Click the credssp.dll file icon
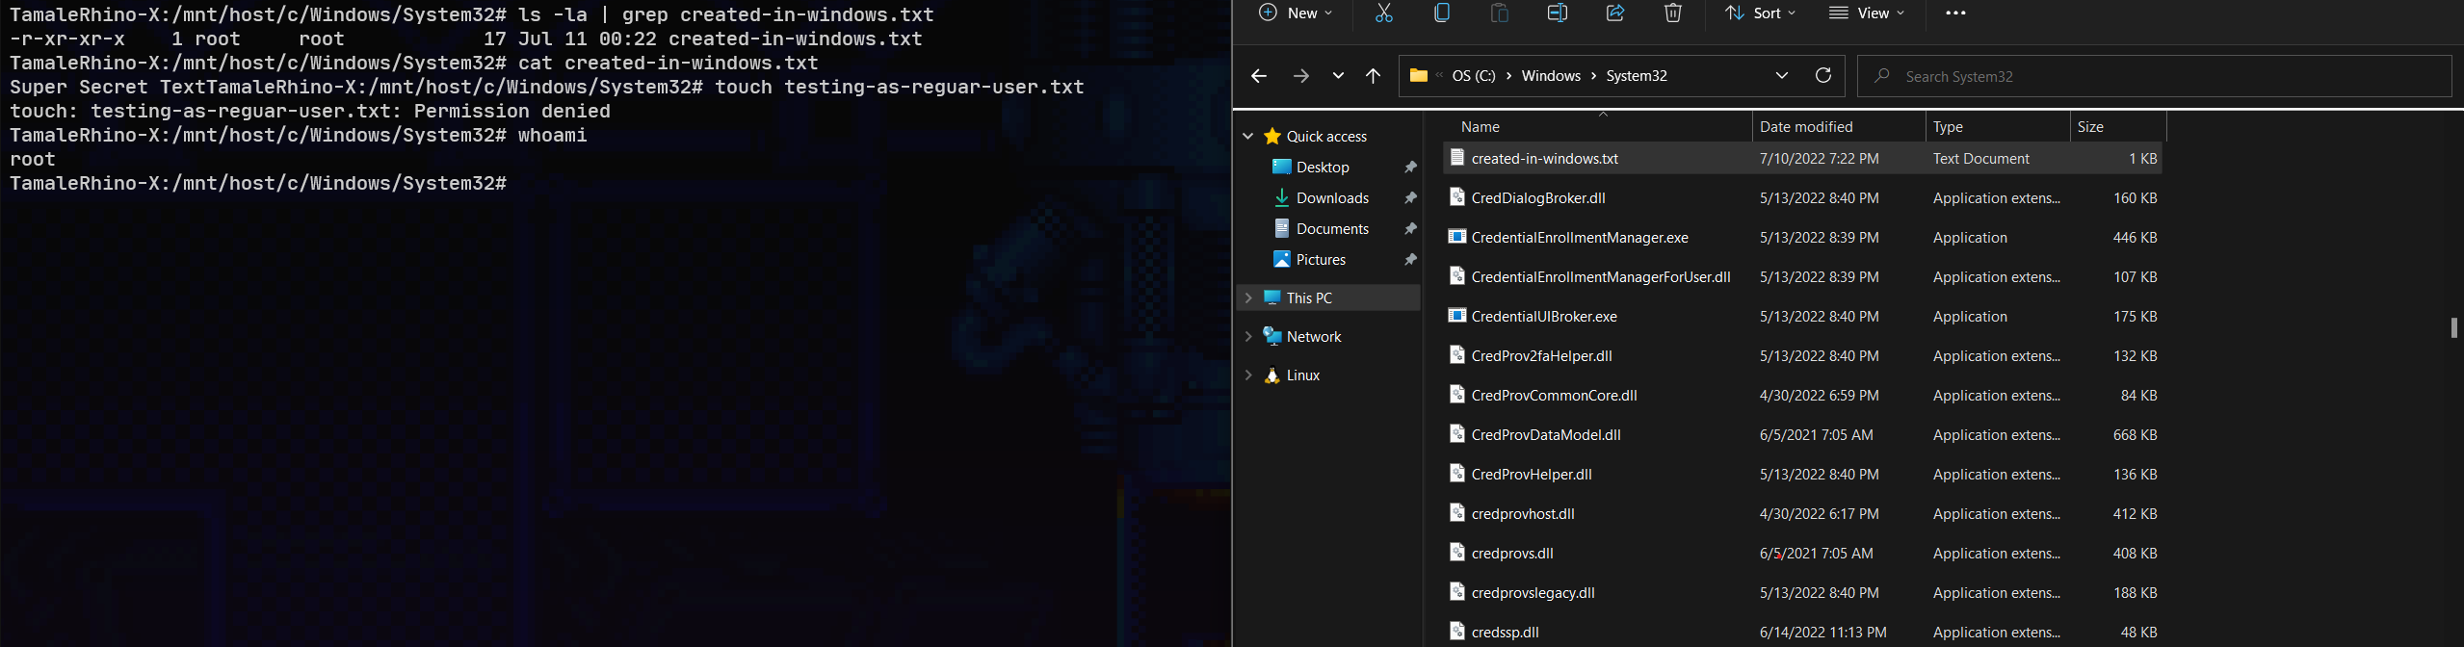Image resolution: width=2464 pixels, height=647 pixels. (x=1457, y=631)
